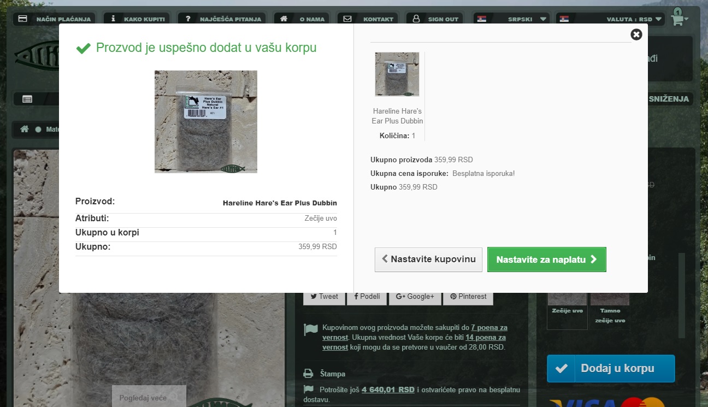This screenshot has height=407, width=708.
Task: Open the Valuta RSD currency dropdown
Action: tap(611, 19)
